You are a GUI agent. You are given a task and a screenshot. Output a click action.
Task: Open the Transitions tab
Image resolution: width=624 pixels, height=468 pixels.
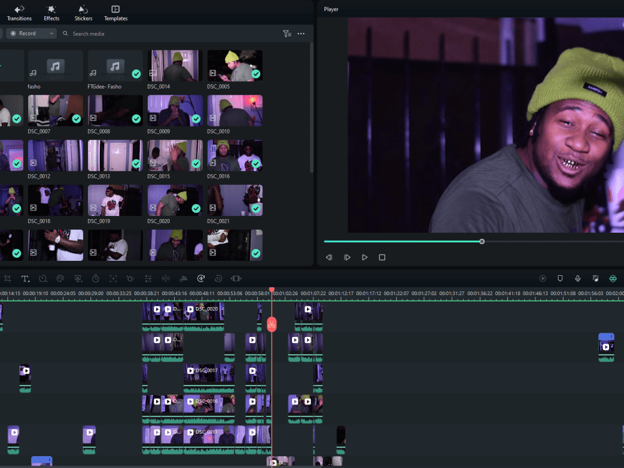pos(19,13)
